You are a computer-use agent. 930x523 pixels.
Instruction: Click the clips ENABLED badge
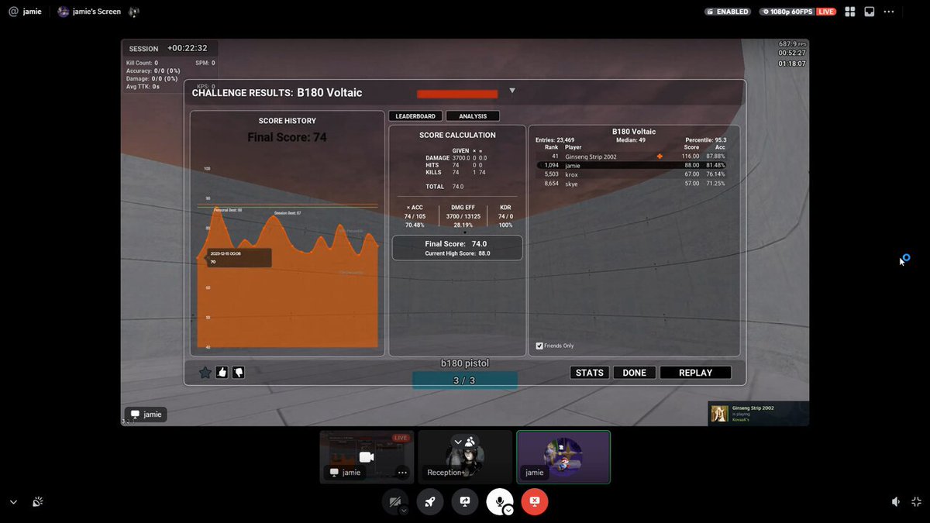(728, 12)
